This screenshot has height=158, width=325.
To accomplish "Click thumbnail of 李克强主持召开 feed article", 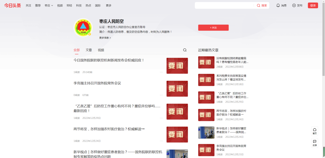I will tap(177, 89).
